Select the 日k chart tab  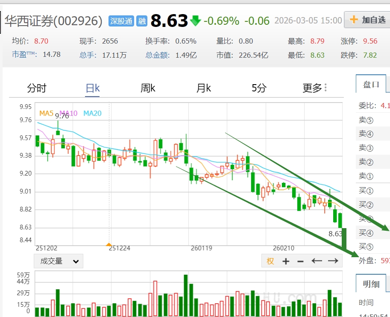(x=93, y=88)
